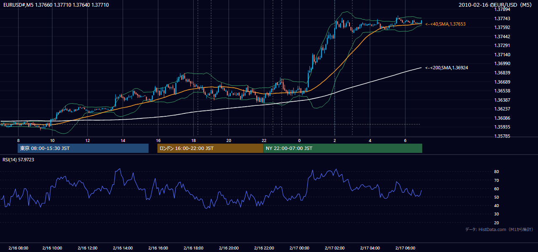Screen dimensions: 538x252
Task: Click the 40 SMA 1.37653 label
Action: tap(445, 24)
